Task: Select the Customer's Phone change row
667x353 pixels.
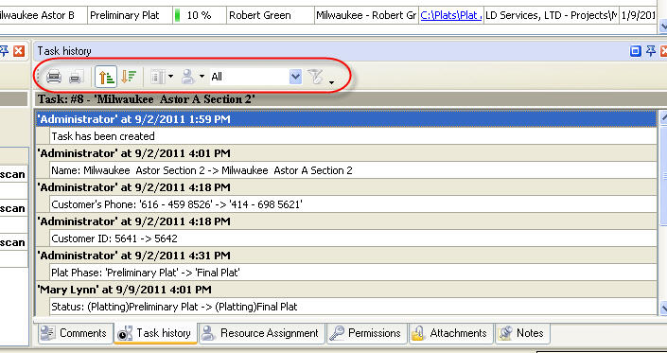Action: [x=353, y=204]
